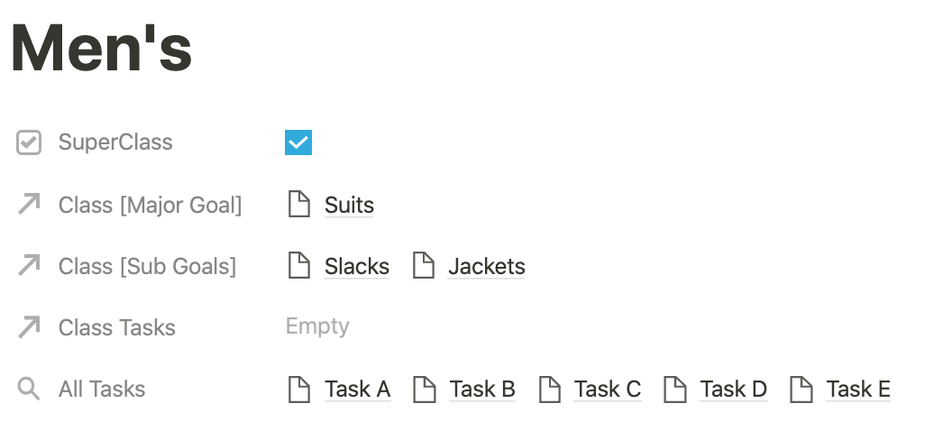Click the Men's page title
The width and height of the screenshot is (943, 431).
click(102, 48)
